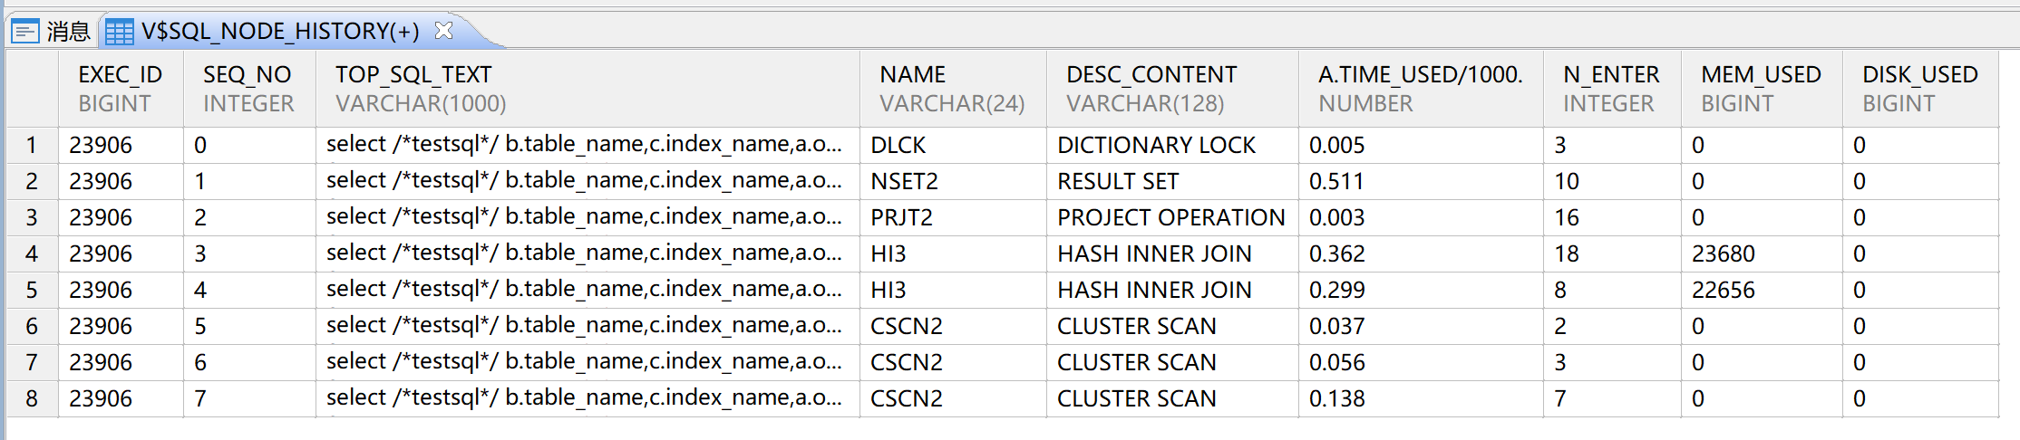Click the 消息 tab message icon

pyautogui.click(x=25, y=32)
